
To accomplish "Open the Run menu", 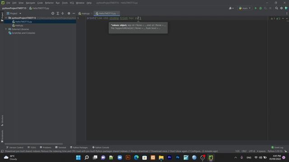I will (x=58, y=3).
